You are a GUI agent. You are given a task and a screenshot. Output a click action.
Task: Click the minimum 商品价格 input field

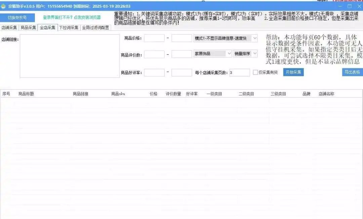pos(154,38)
